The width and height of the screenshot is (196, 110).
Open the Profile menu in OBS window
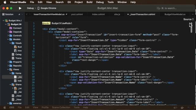pyautogui.click(x=45, y=108)
